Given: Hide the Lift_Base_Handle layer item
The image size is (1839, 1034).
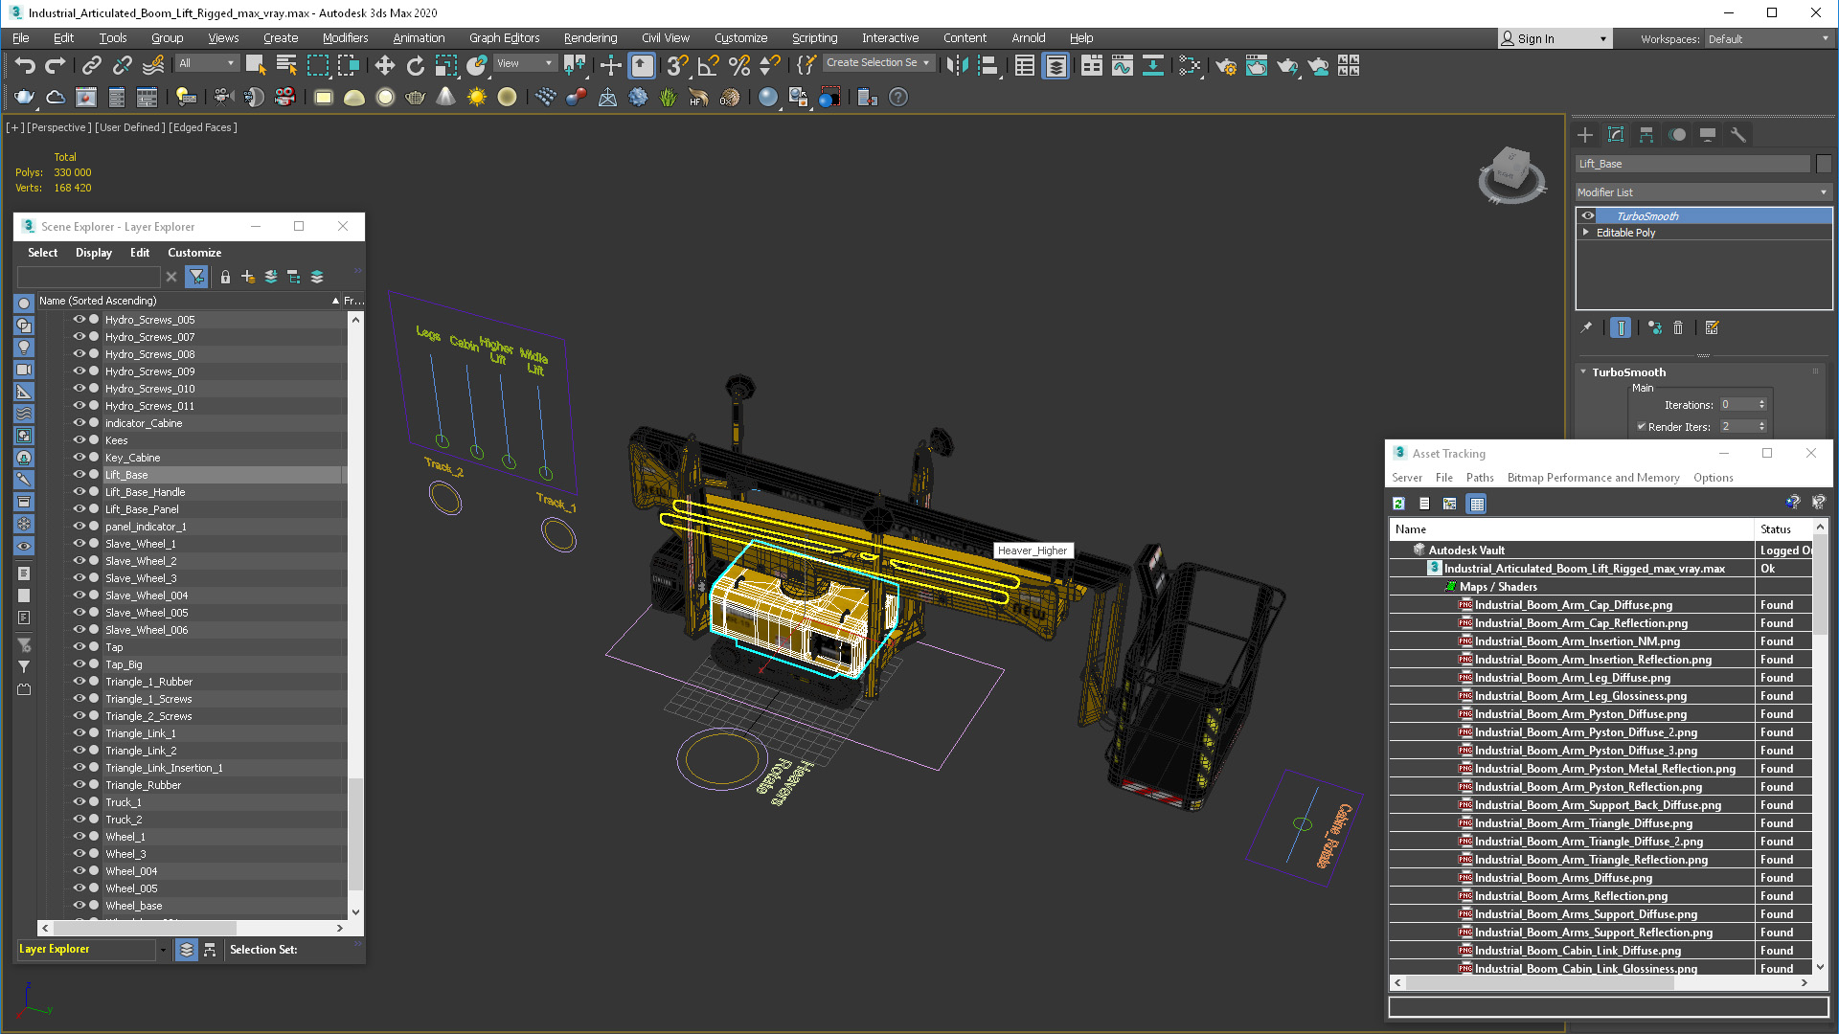Looking at the screenshot, I should [x=79, y=492].
